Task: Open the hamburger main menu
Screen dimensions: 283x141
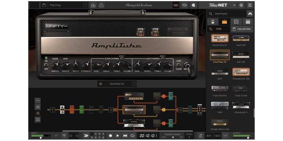Action: pos(250,5)
